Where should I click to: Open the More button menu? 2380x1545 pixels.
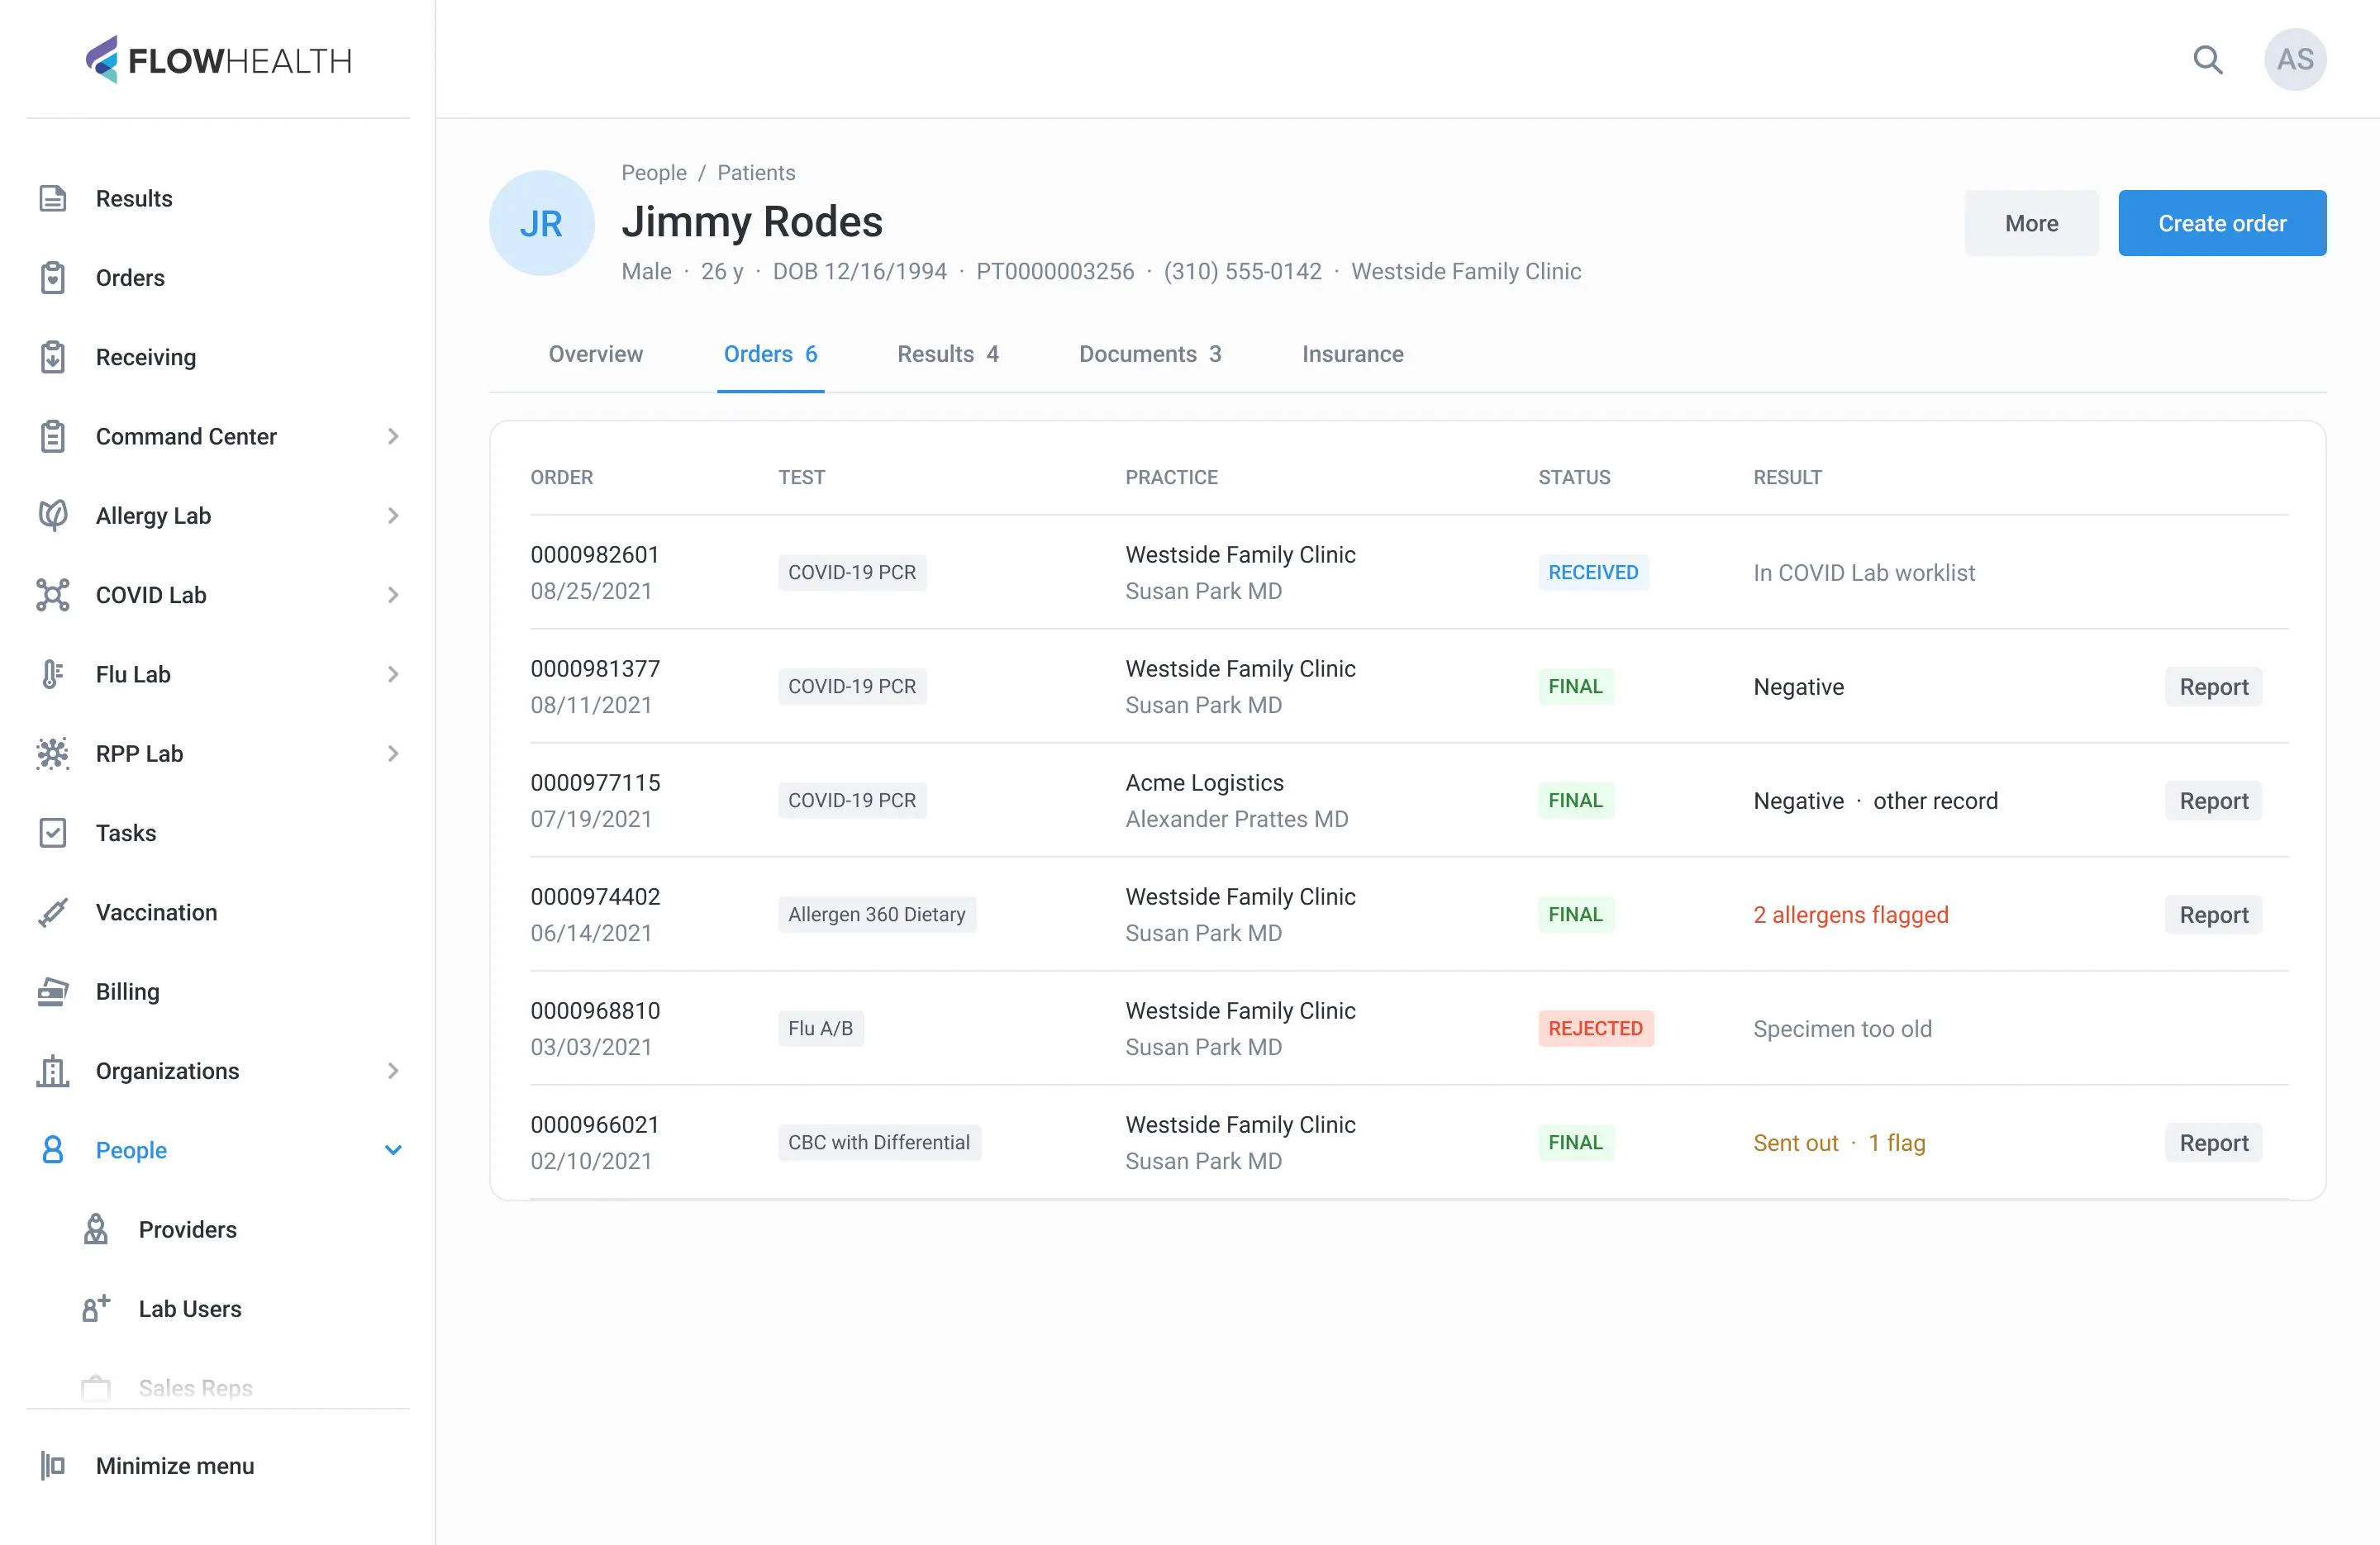[x=2031, y=223]
